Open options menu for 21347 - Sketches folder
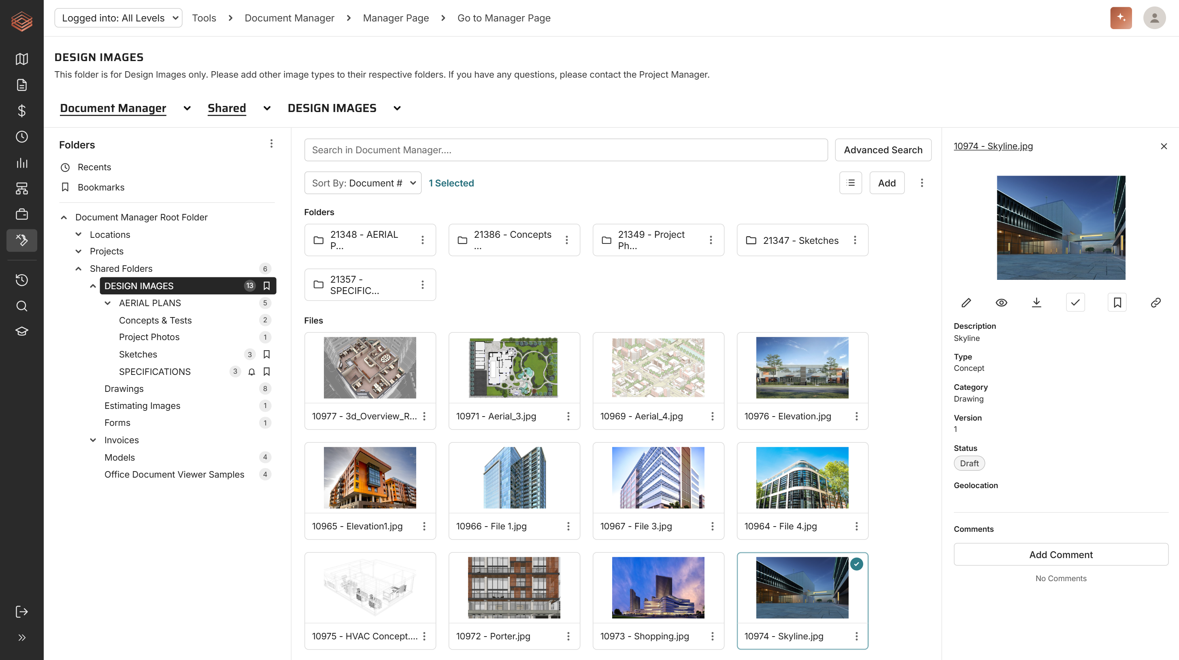Viewport: 1179px width, 660px height. click(855, 240)
